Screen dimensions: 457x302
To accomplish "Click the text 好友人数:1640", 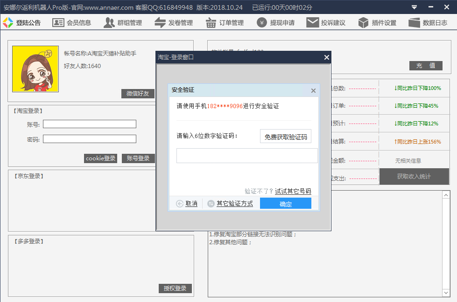I will [x=82, y=66].
